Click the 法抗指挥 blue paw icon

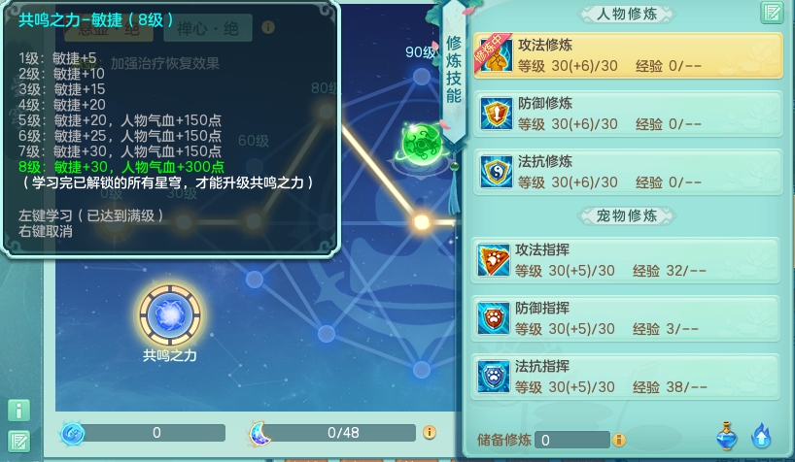tap(494, 377)
